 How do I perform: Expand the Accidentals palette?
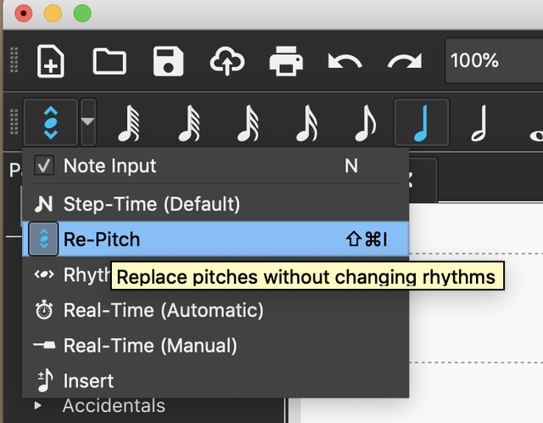point(37,406)
